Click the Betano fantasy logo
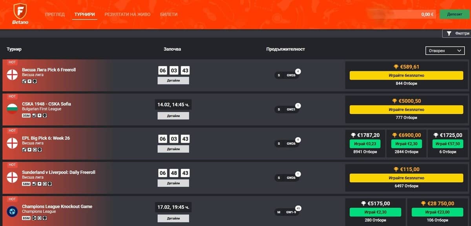471x226 pixels. [x=20, y=14]
